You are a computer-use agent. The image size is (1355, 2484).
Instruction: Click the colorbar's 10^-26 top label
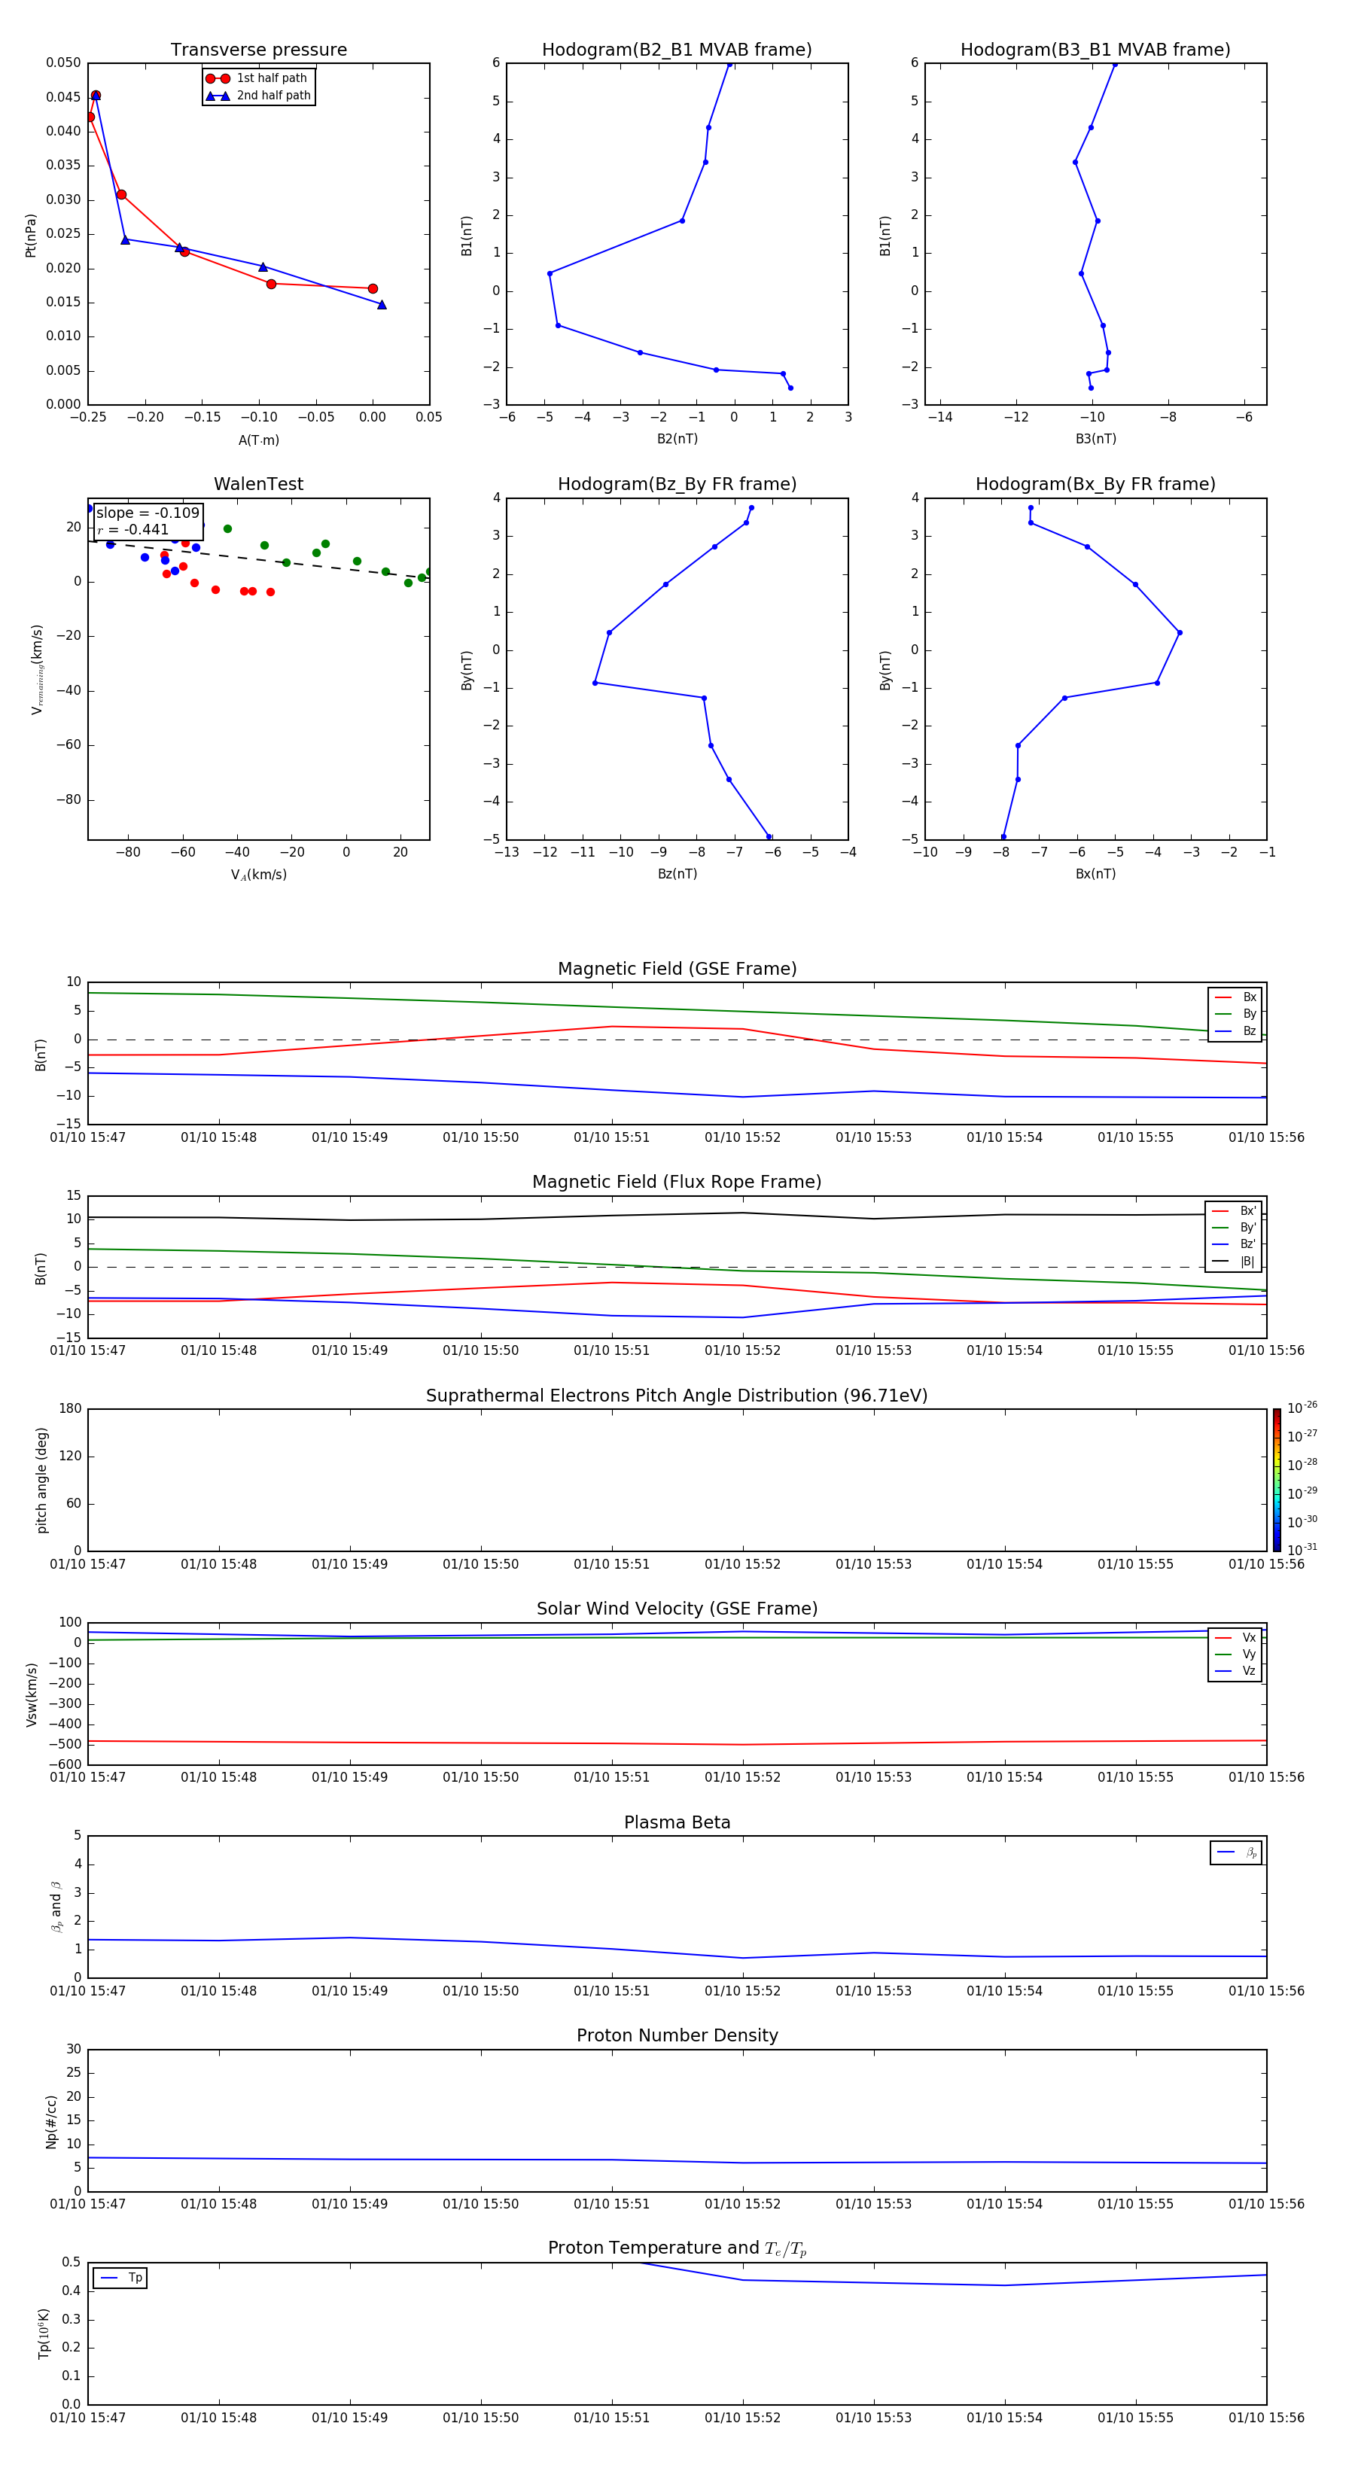pos(1302,1408)
